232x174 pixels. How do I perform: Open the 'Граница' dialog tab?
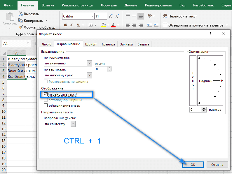point(108,44)
